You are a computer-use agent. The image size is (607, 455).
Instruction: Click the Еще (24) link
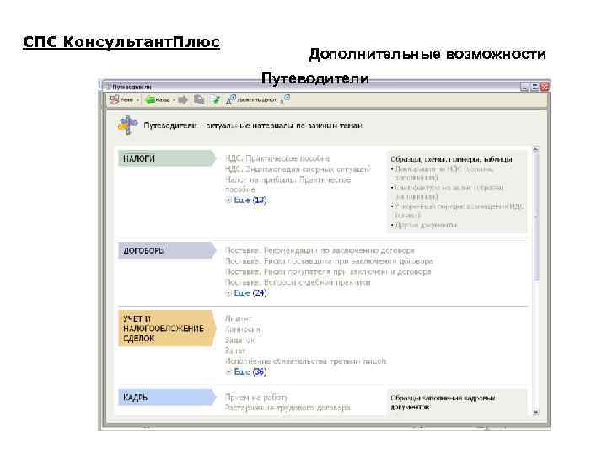[x=250, y=293]
